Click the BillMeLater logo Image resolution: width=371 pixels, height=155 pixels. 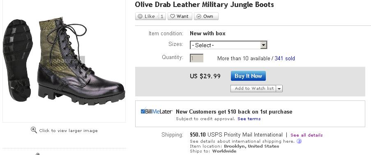click(157, 111)
